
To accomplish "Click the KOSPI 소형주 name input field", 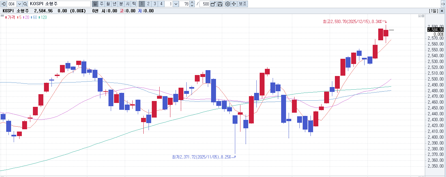I will (59, 4).
